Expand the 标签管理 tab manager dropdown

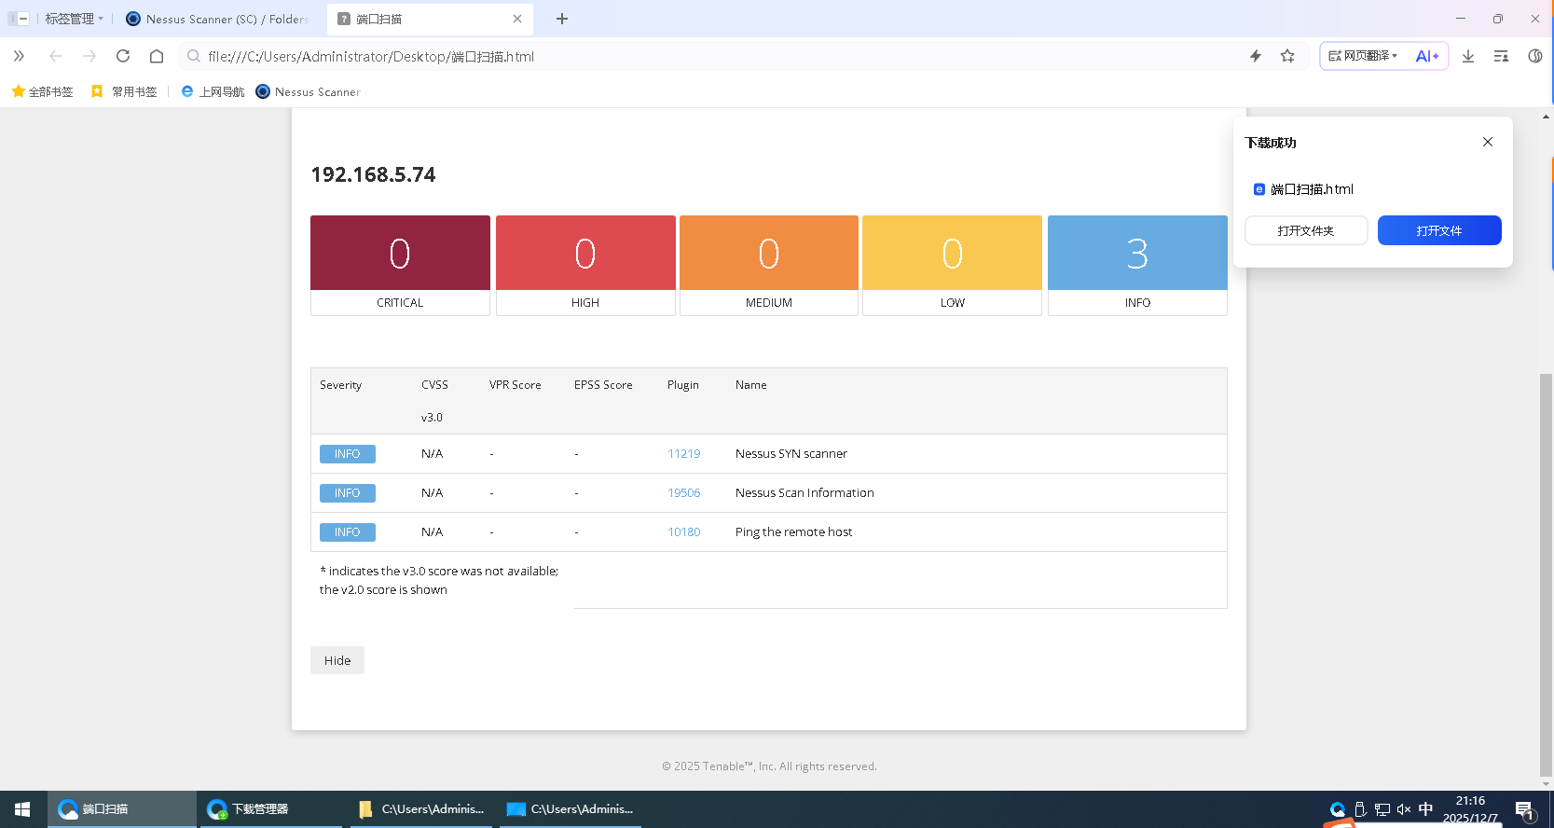coord(74,19)
